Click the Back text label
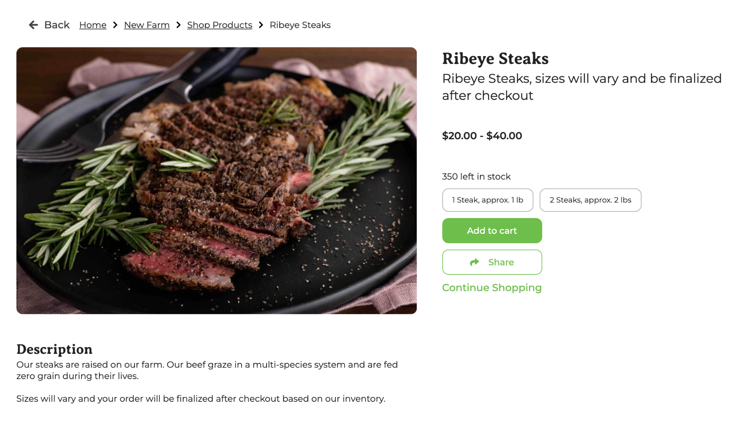737x423 pixels. (x=57, y=25)
